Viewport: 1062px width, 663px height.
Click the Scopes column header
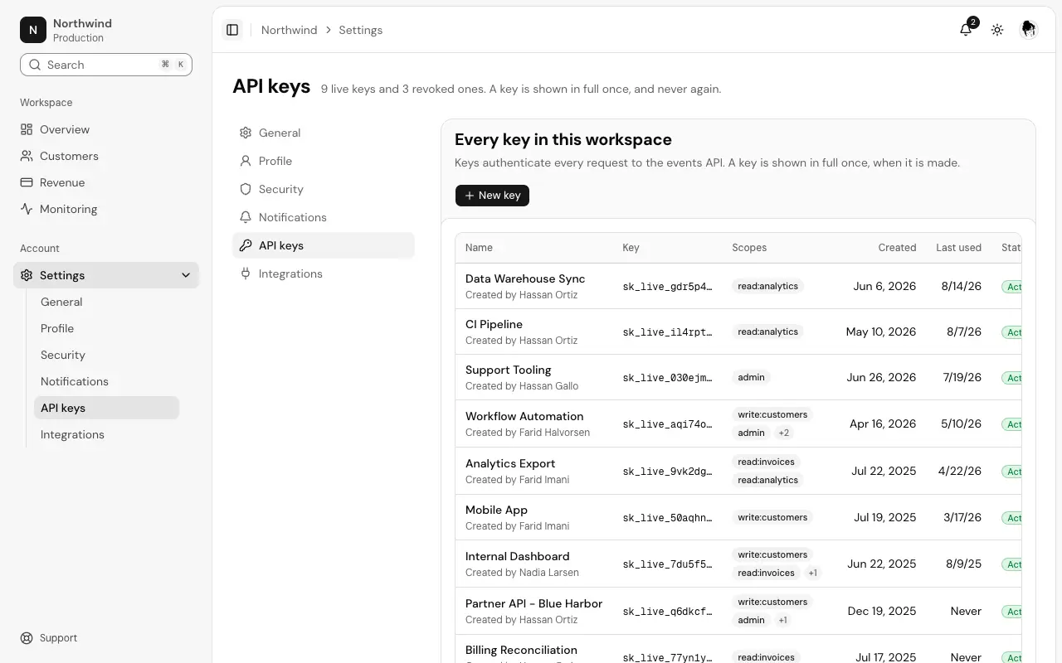(x=749, y=248)
